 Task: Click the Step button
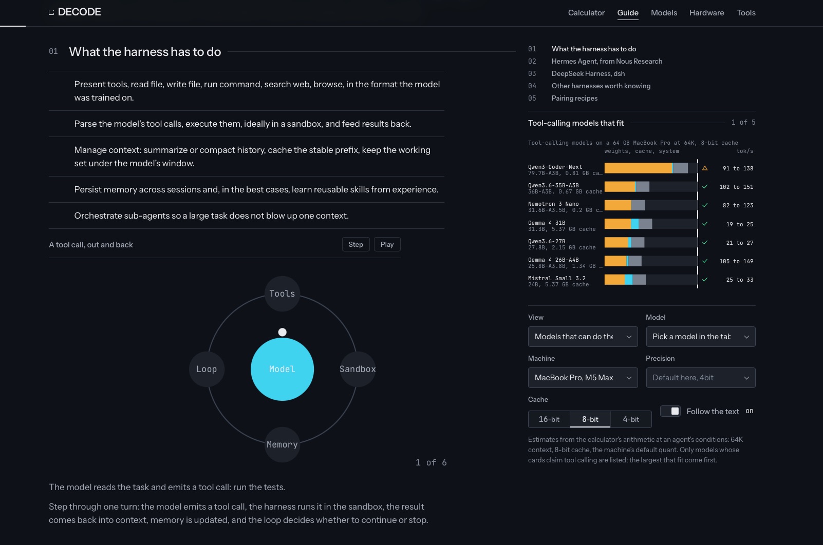(356, 244)
